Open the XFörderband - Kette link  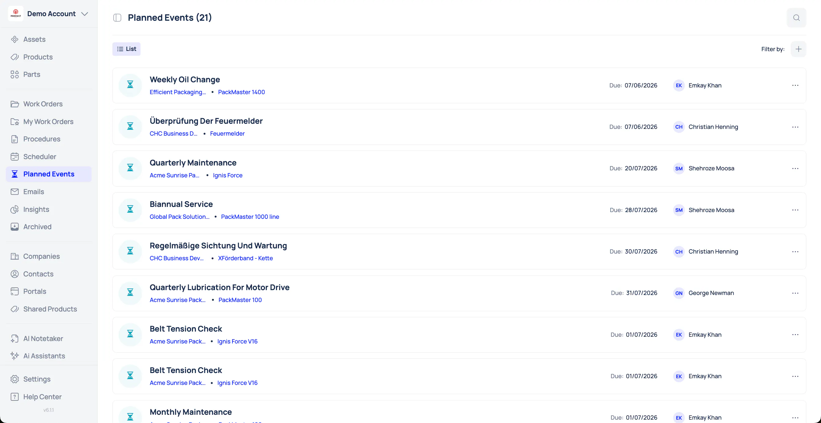tap(245, 258)
